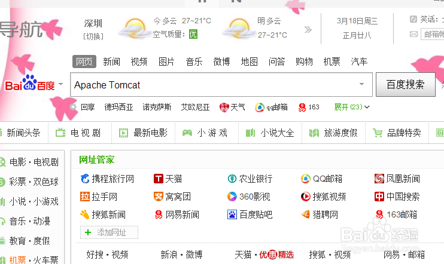444x264 pixels.
Task: Select the 新闻 search tab
Action: click(x=111, y=62)
